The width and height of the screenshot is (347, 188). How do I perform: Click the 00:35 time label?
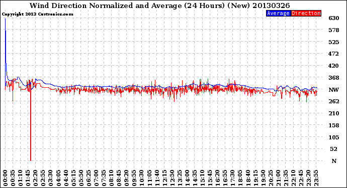coord(13,178)
